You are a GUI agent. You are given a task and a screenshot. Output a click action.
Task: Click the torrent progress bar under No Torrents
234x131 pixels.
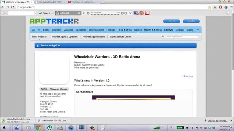(x=105, y=14)
